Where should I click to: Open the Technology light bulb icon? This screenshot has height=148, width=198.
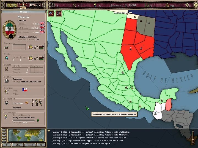tap(6, 116)
